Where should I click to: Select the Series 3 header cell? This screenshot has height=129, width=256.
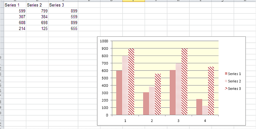63,5
